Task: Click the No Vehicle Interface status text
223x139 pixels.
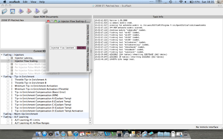Action: point(207,127)
